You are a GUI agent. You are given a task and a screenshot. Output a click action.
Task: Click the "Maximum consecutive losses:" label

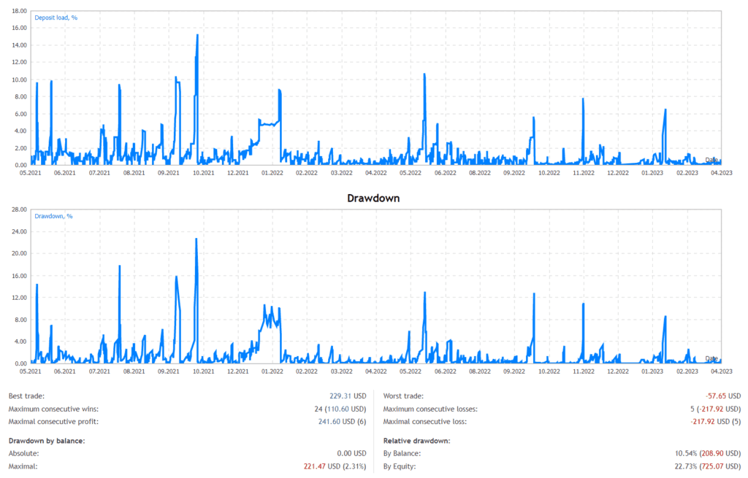tap(430, 409)
